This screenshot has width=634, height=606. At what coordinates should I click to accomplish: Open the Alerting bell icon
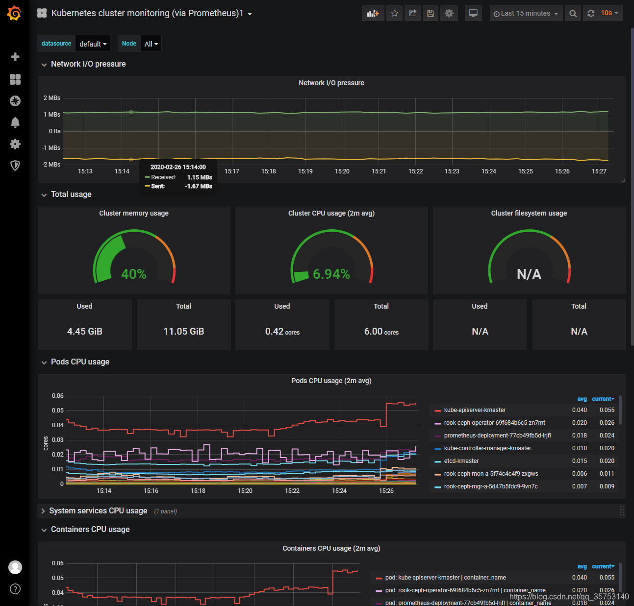(15, 122)
